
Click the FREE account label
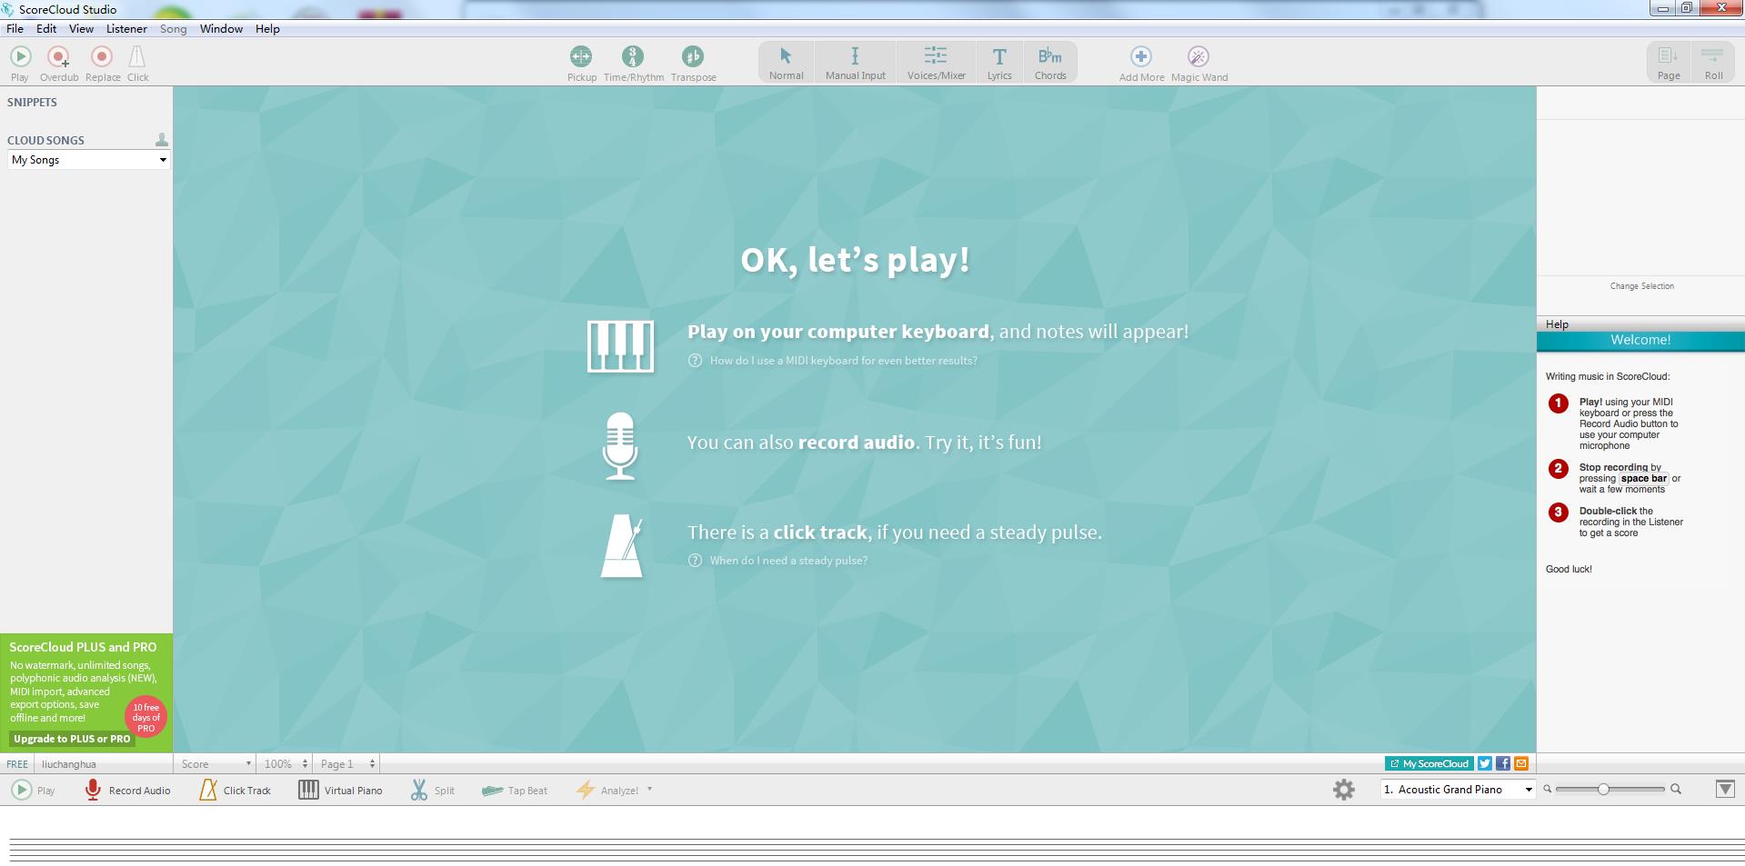coord(17,764)
